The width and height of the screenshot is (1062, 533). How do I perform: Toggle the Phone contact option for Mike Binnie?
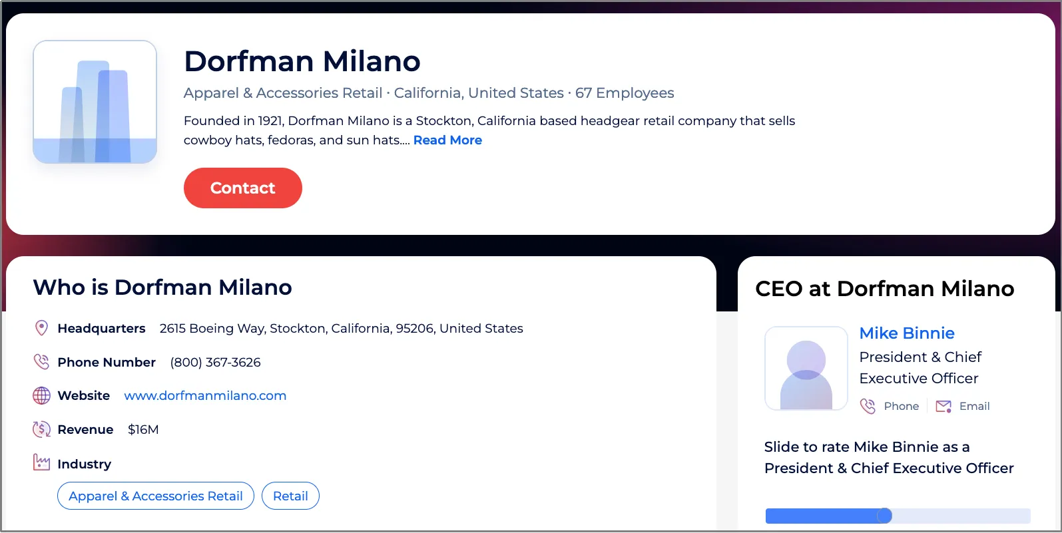pyautogui.click(x=890, y=406)
